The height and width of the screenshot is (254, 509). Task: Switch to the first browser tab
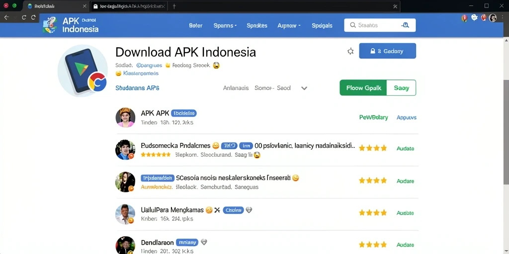[57, 6]
